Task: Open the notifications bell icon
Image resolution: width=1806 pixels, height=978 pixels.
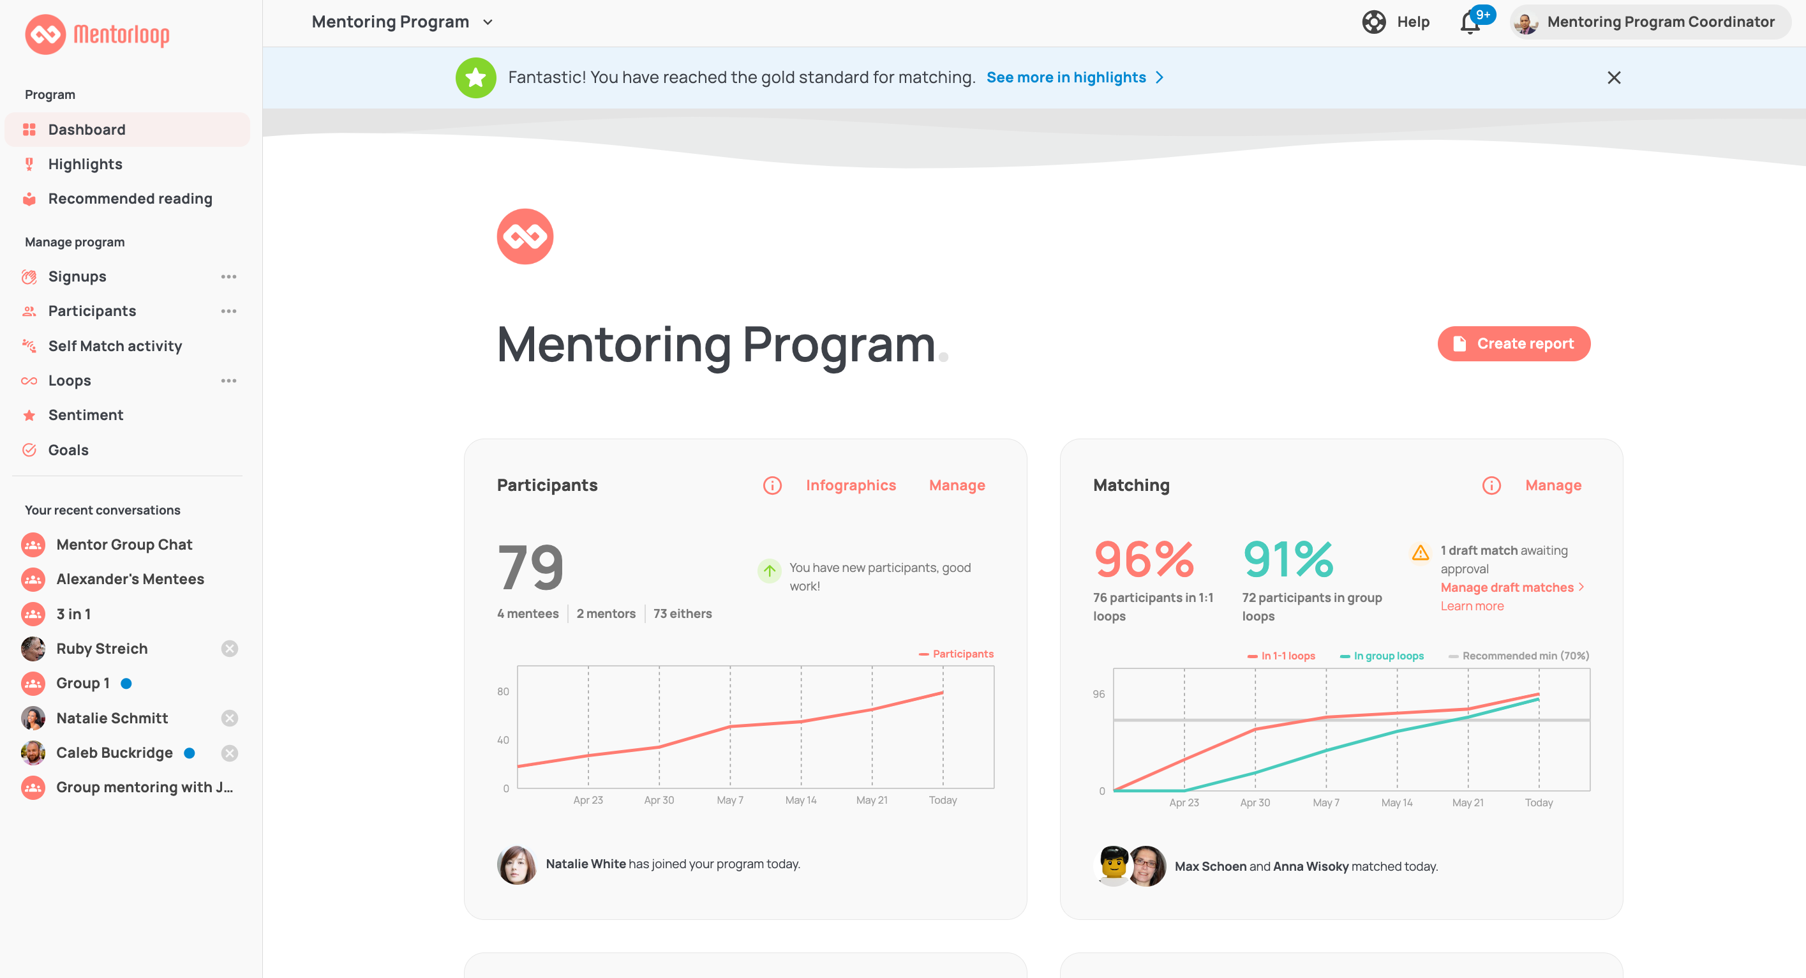Action: [x=1470, y=22]
